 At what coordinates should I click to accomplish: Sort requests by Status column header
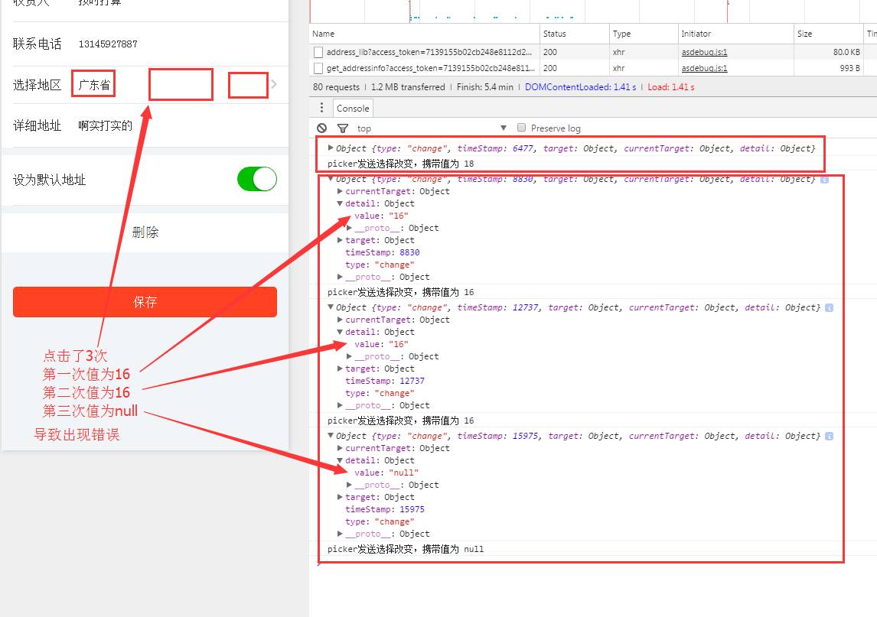(x=574, y=34)
